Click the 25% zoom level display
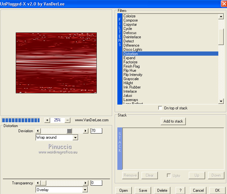The image size is (227, 194). pos(57,120)
